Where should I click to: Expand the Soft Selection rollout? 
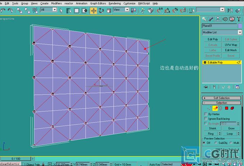click(x=221, y=98)
